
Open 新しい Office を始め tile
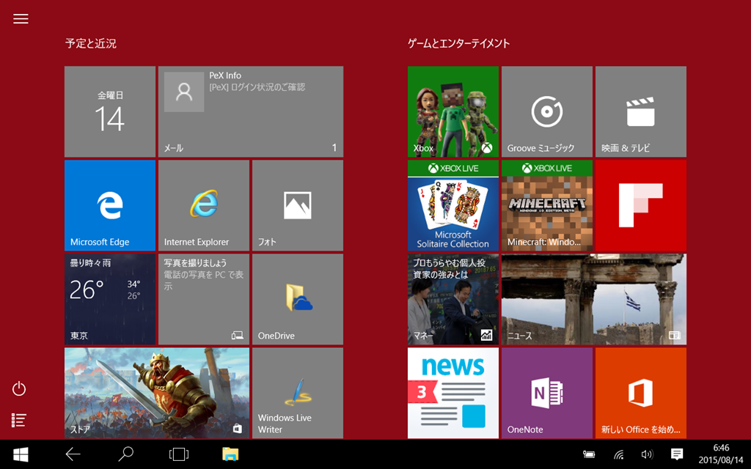click(640, 393)
